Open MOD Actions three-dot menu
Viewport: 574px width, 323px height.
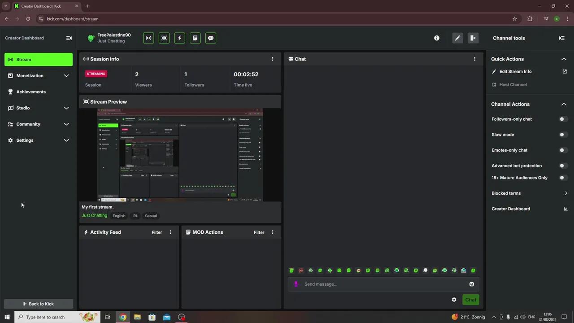click(x=272, y=232)
